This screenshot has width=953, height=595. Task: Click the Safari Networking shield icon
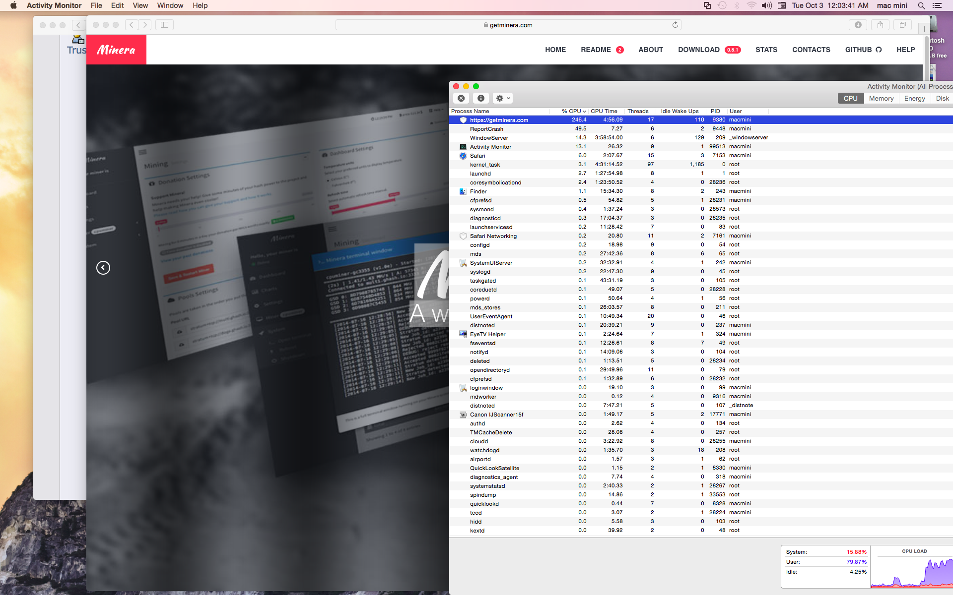(463, 236)
